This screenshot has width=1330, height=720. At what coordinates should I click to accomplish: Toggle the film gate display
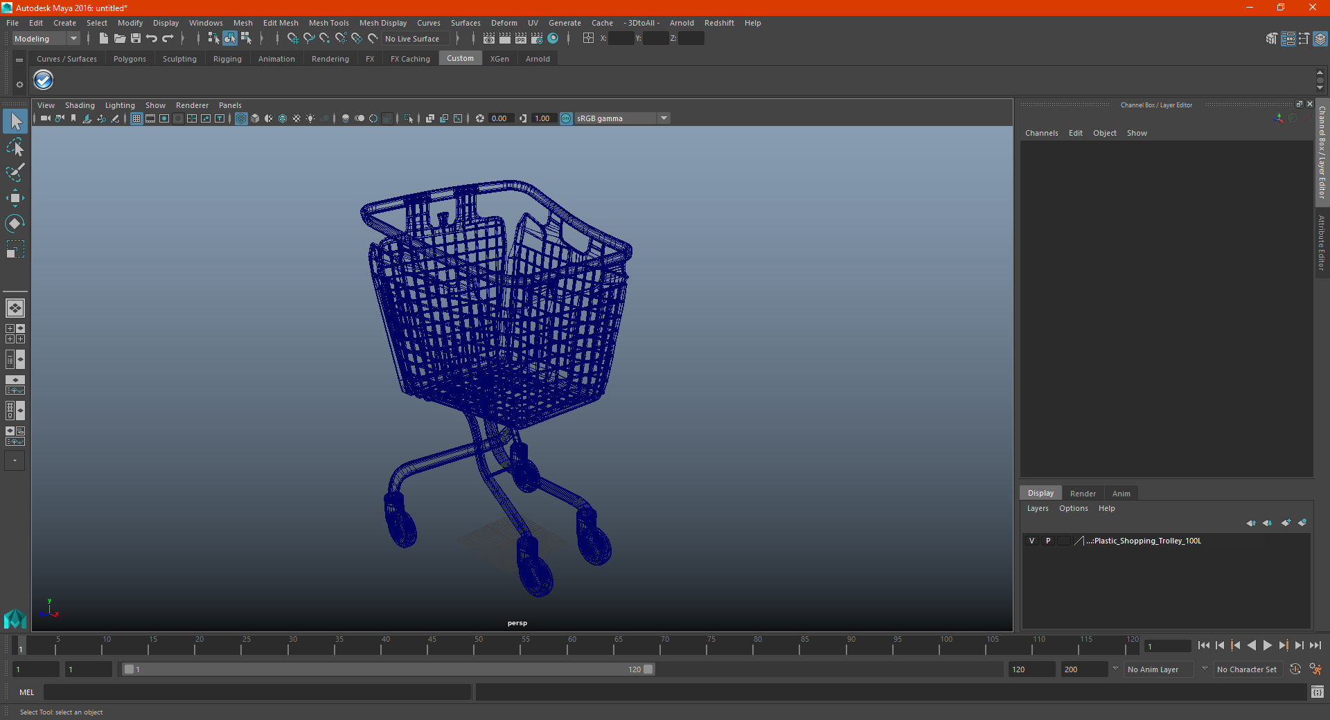150,118
